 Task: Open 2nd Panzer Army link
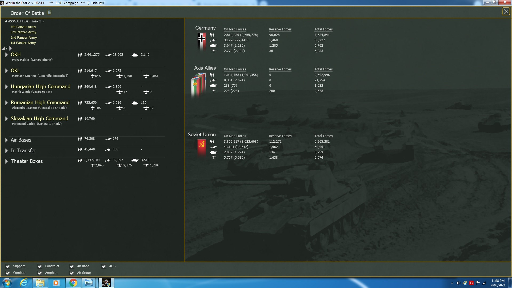23,38
